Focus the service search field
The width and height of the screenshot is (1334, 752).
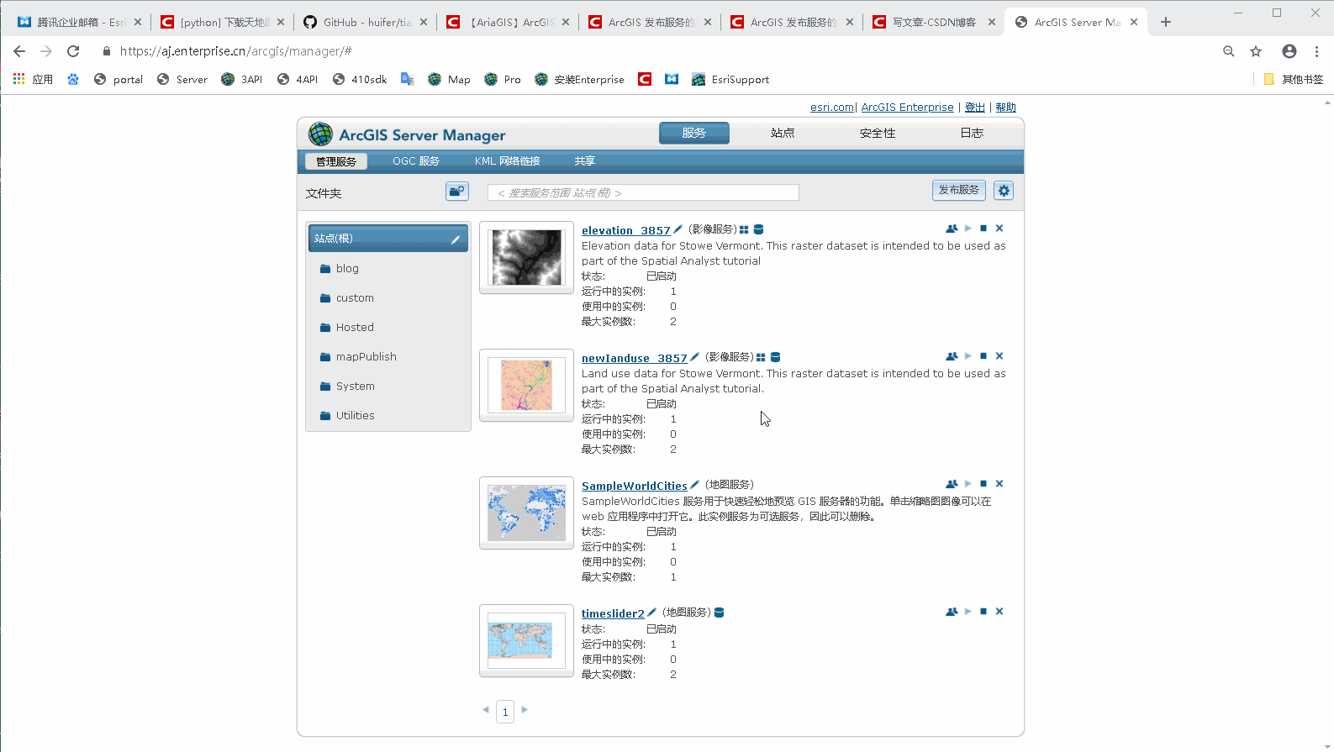pyautogui.click(x=643, y=193)
